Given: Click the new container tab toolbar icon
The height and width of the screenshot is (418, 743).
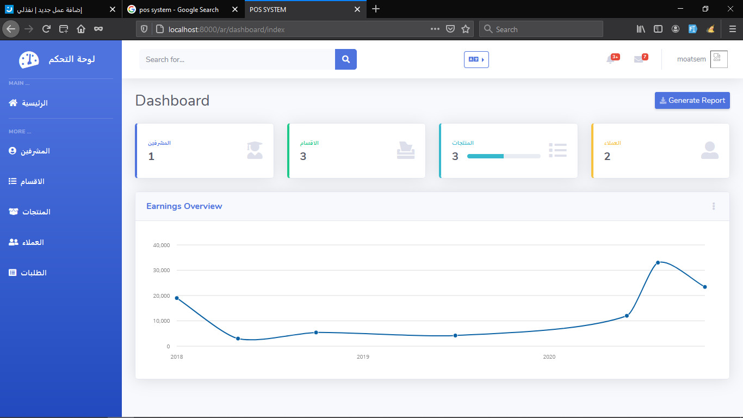Looking at the screenshot, I should (64, 29).
